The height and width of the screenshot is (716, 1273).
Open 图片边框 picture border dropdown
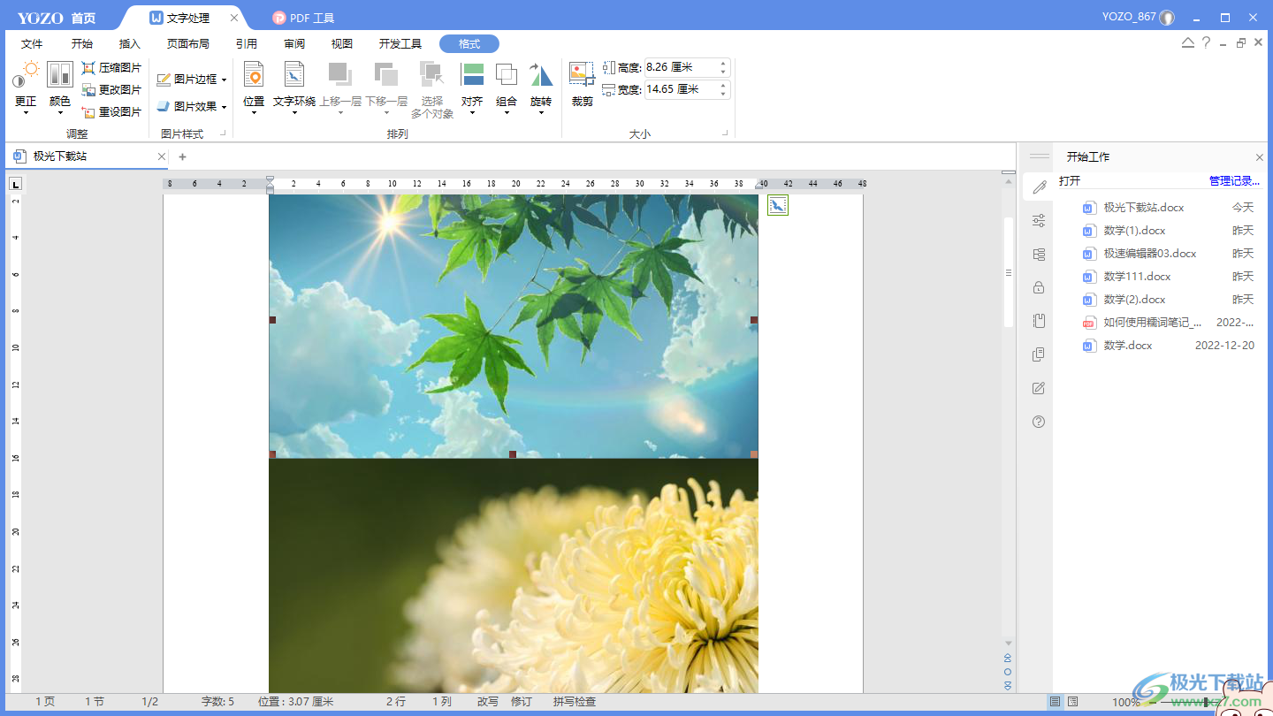(192, 79)
